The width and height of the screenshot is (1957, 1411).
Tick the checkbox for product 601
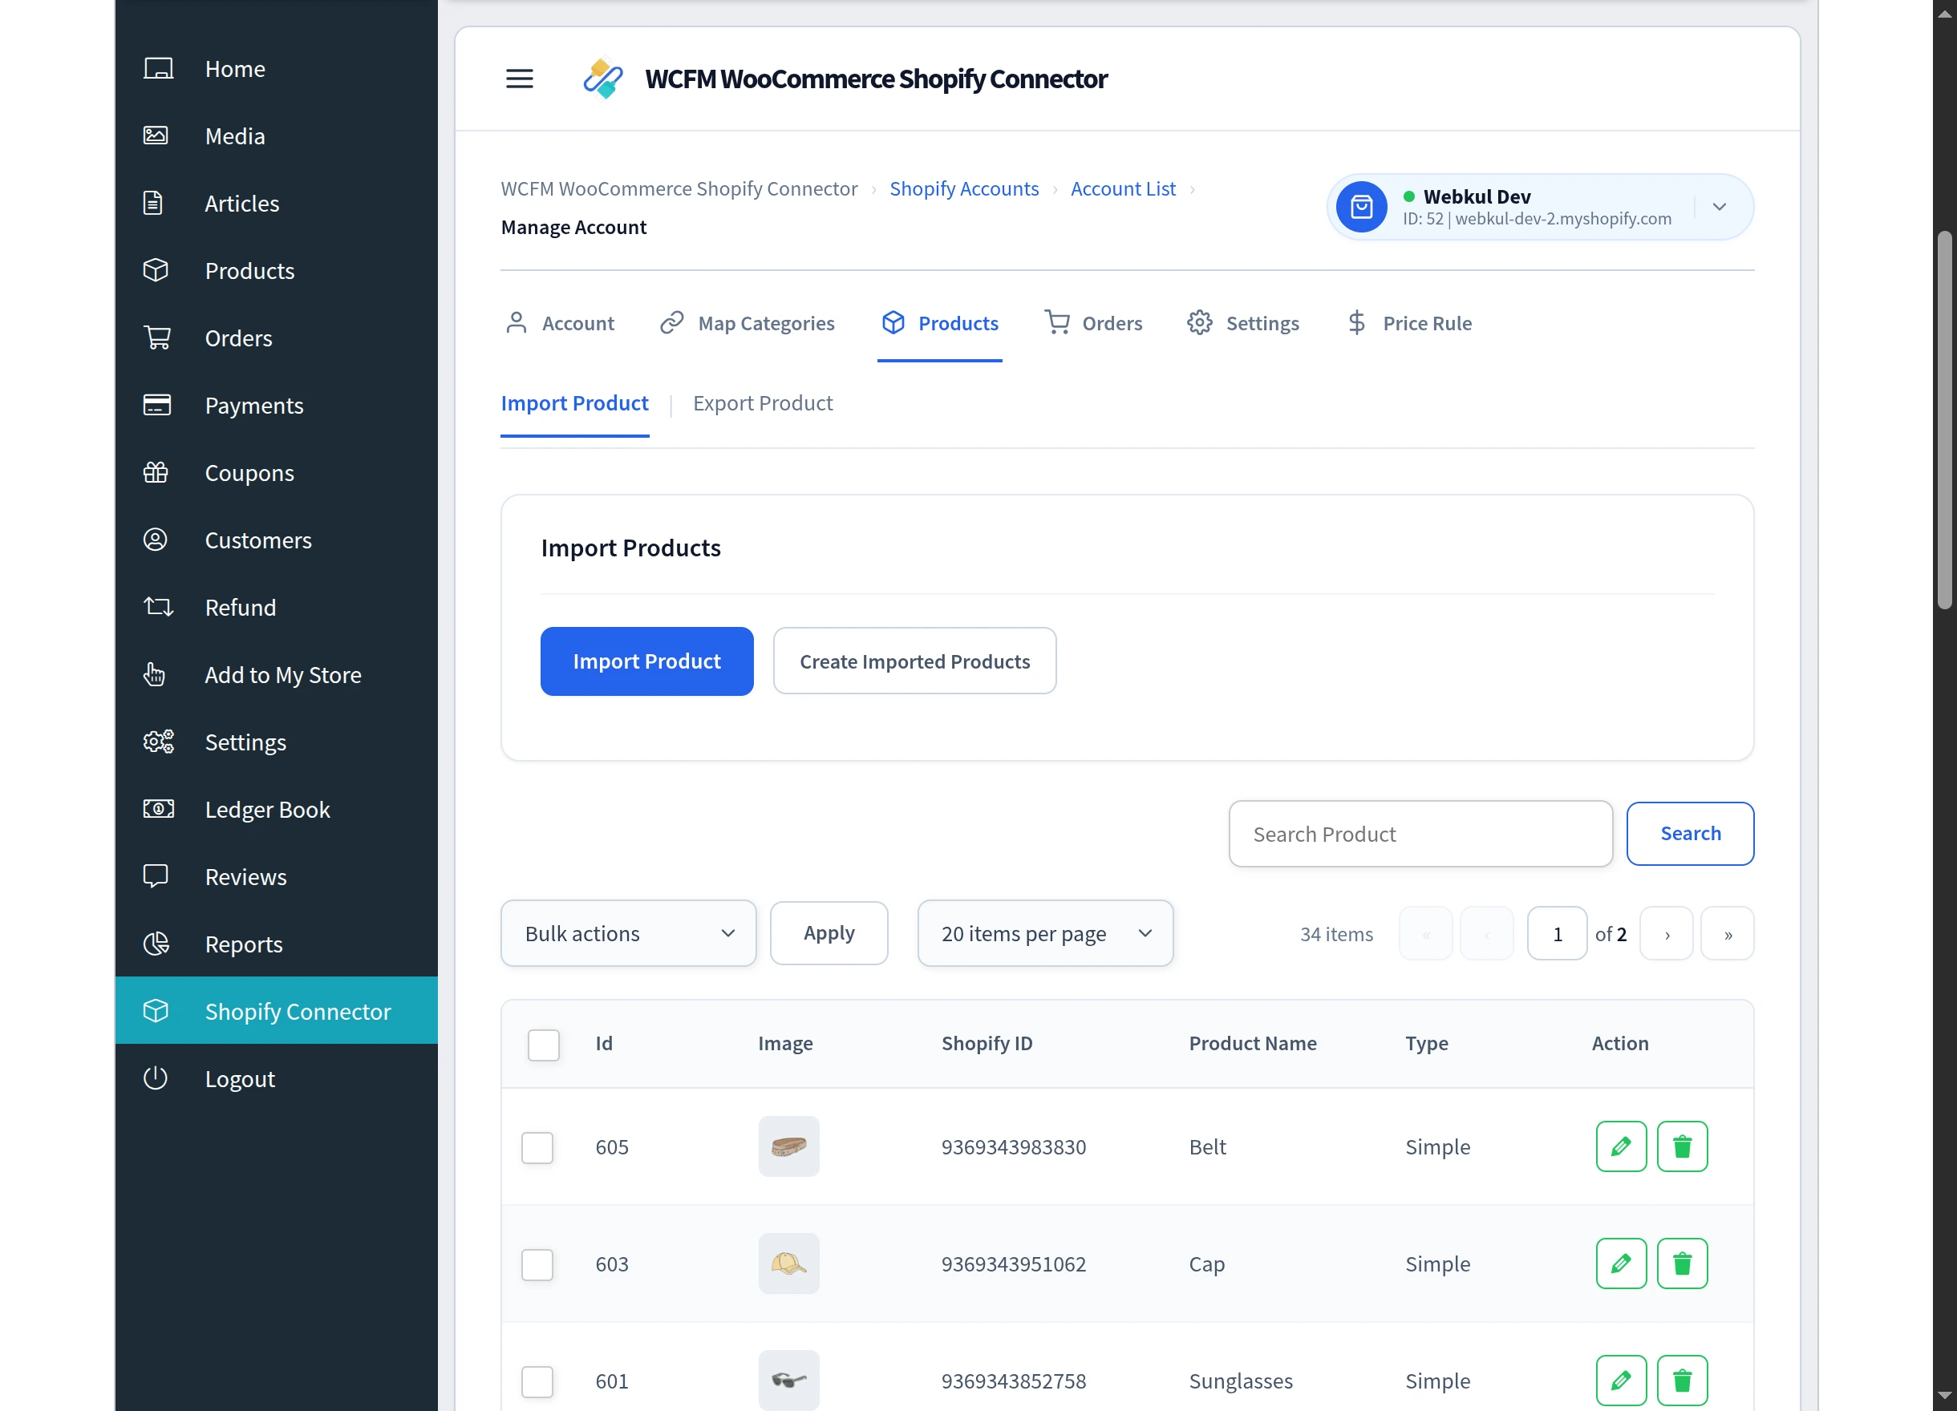coord(537,1381)
